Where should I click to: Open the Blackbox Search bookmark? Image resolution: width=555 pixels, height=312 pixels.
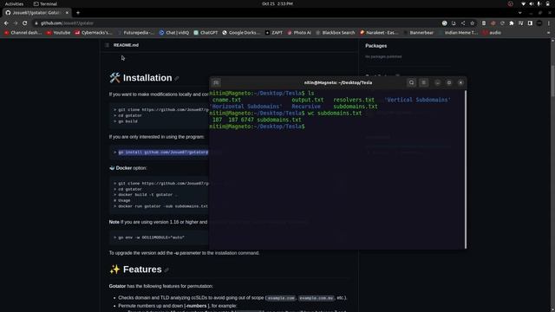pyautogui.click(x=336, y=33)
